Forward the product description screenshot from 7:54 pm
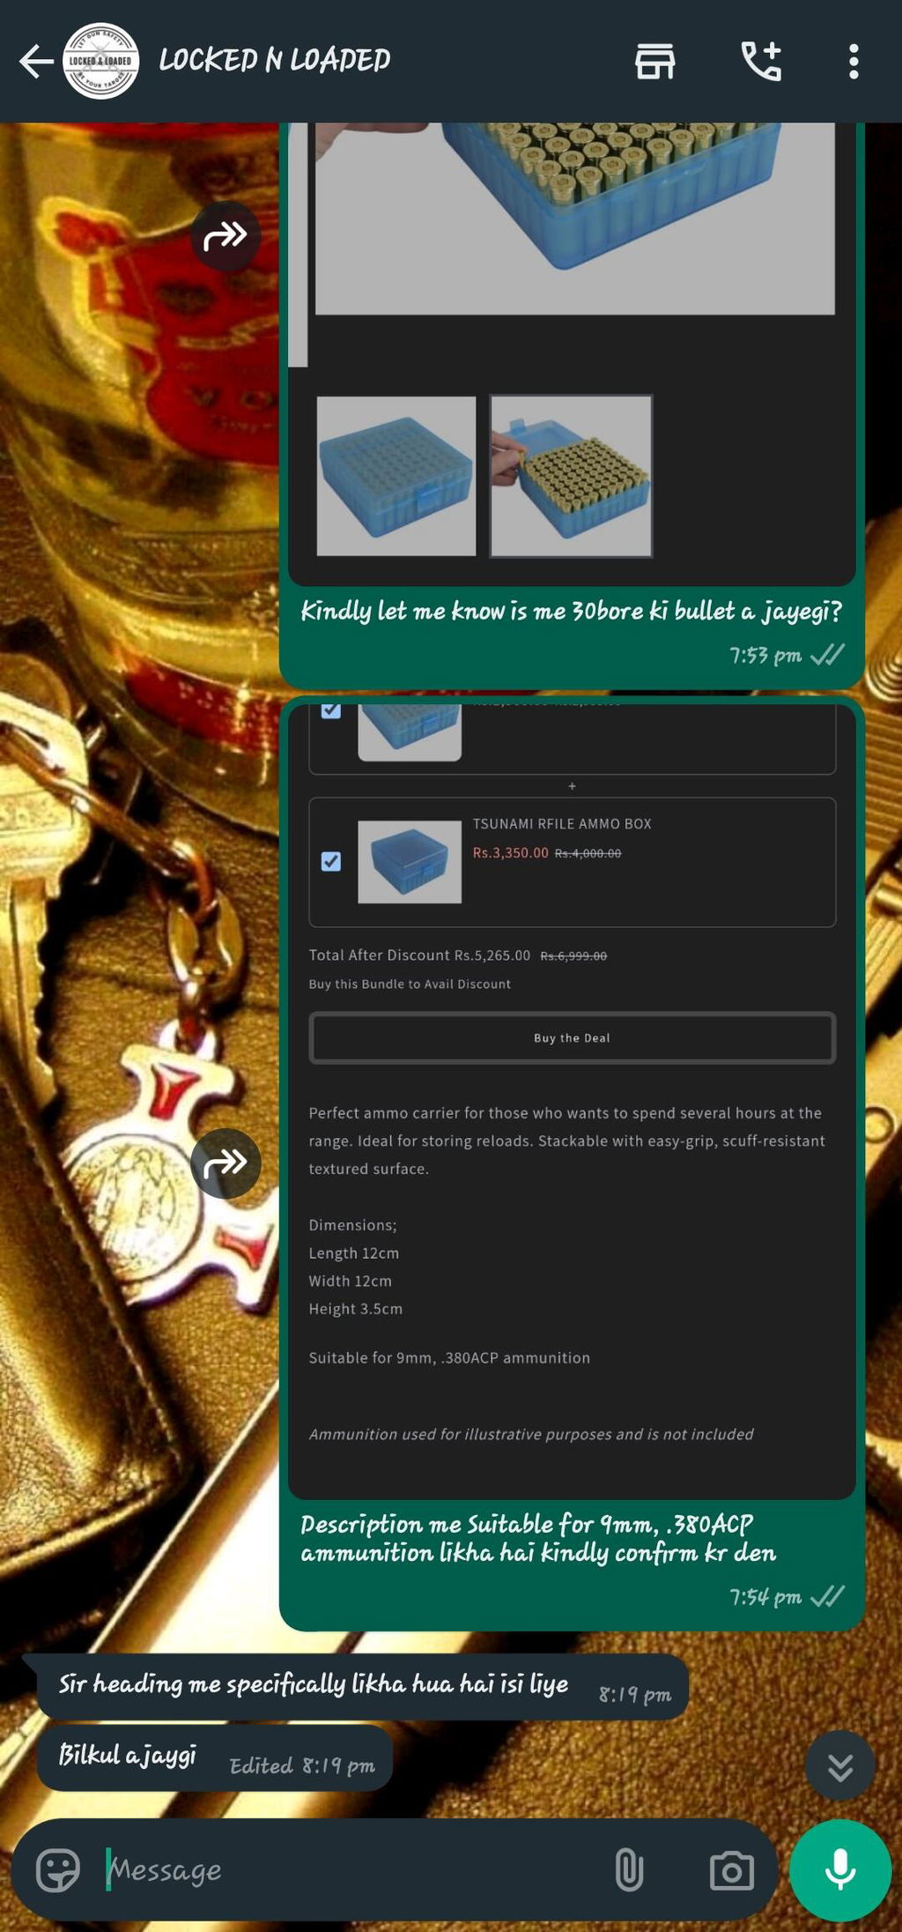 pos(225,1163)
